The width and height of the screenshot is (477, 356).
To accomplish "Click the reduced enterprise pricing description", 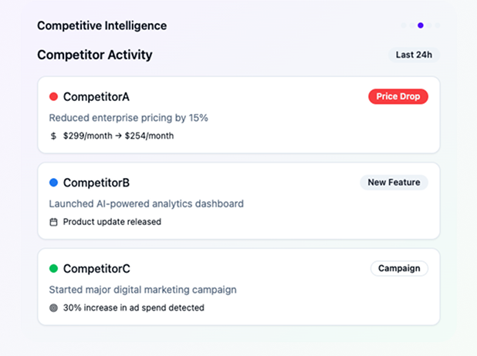I will tap(128, 118).
